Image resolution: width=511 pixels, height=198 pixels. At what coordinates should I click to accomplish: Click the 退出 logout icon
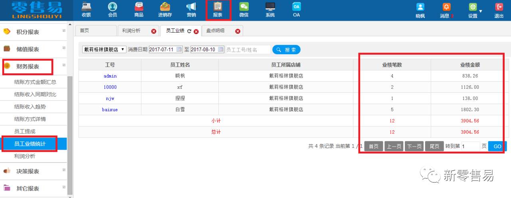[x=499, y=11]
